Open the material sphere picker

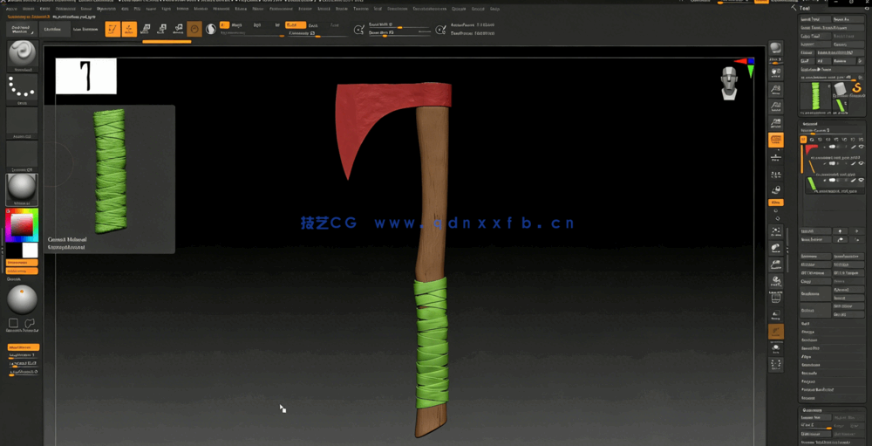(22, 189)
